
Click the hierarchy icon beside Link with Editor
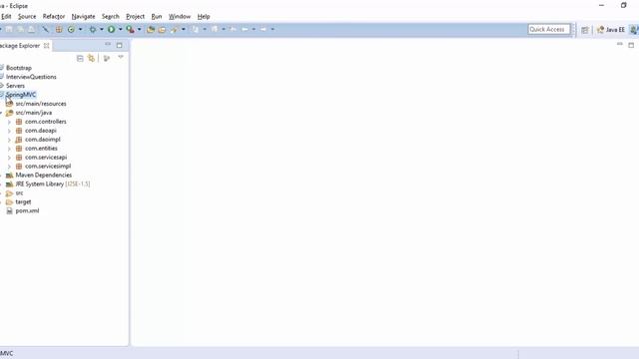click(107, 59)
